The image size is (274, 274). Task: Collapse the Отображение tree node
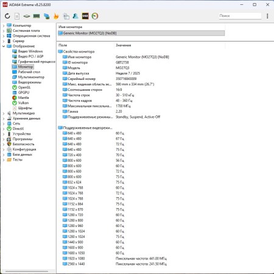[4, 46]
